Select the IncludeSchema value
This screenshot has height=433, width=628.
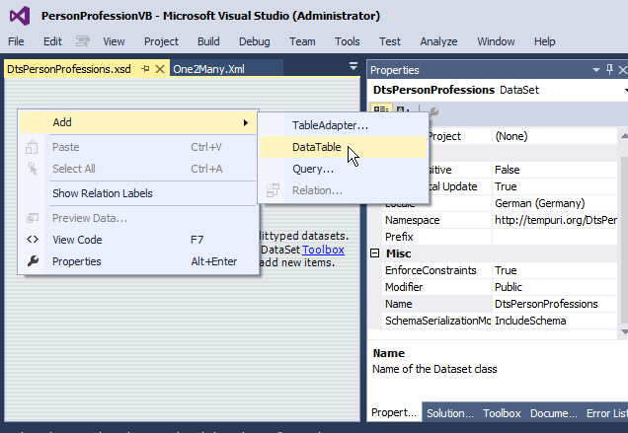[555, 321]
